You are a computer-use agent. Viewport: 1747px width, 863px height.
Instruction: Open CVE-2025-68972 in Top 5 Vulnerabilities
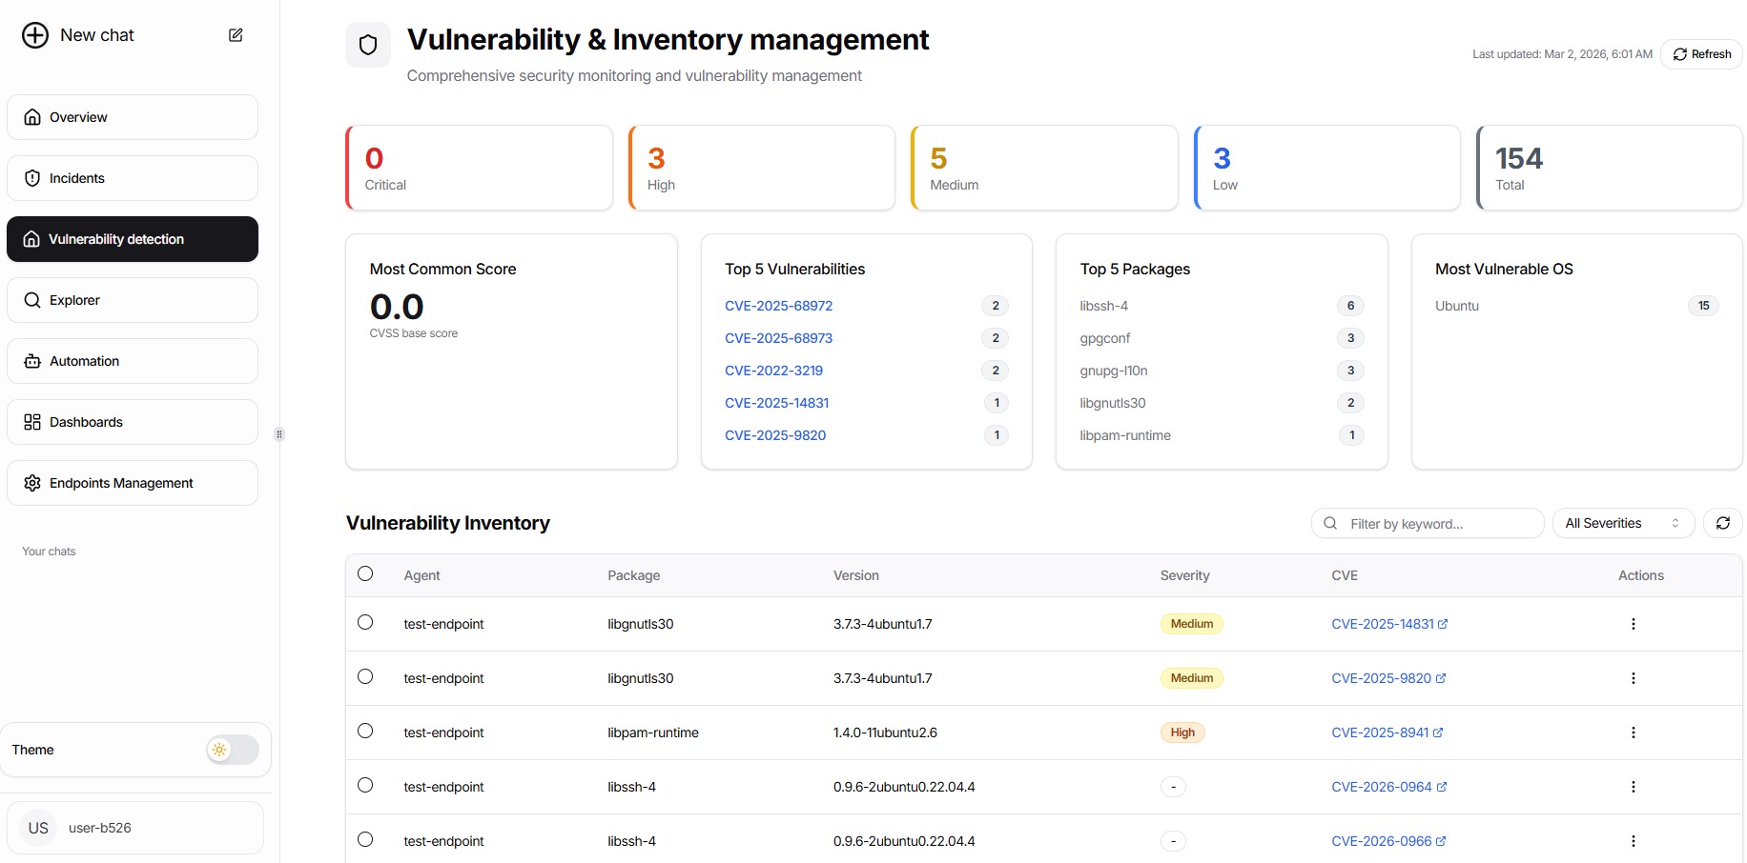pyautogui.click(x=778, y=306)
